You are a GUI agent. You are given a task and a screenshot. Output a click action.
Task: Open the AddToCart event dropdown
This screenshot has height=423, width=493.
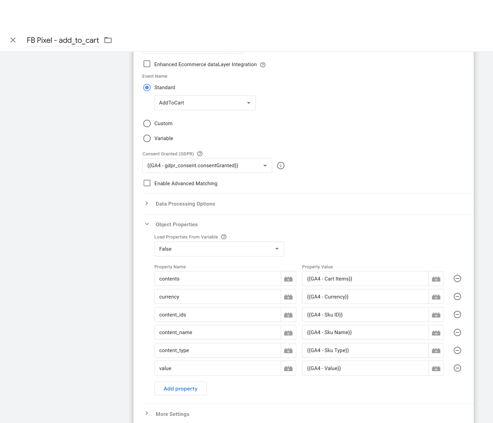click(x=205, y=103)
